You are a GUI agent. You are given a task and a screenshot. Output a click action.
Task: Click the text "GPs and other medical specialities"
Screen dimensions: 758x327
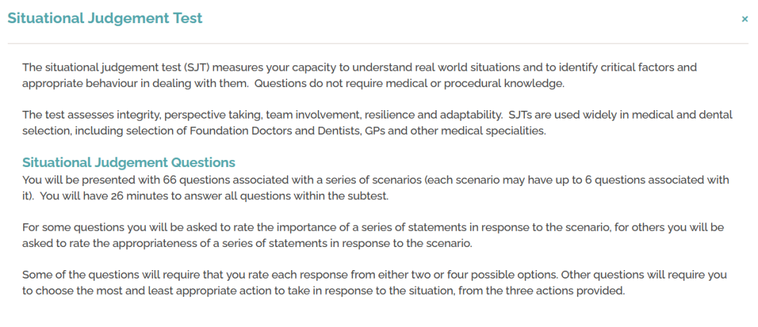click(x=453, y=131)
